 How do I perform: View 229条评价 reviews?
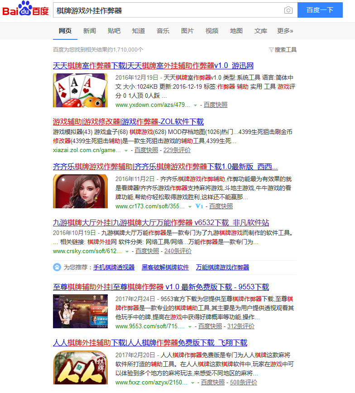coord(177,150)
